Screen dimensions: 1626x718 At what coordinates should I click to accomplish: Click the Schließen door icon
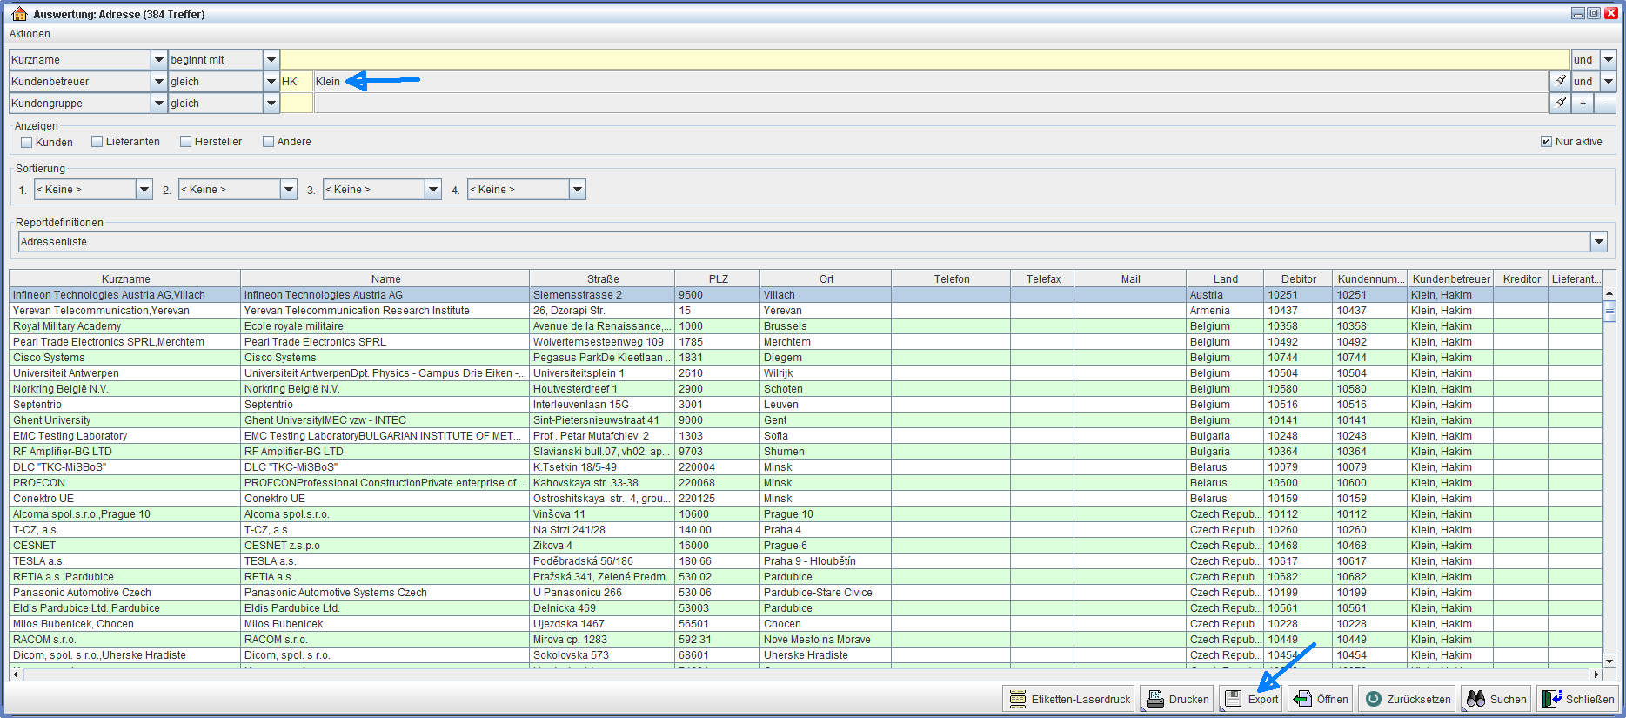[1551, 699]
